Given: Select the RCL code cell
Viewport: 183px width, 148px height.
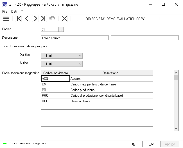Looking at the screenshot, I should point(56,101).
